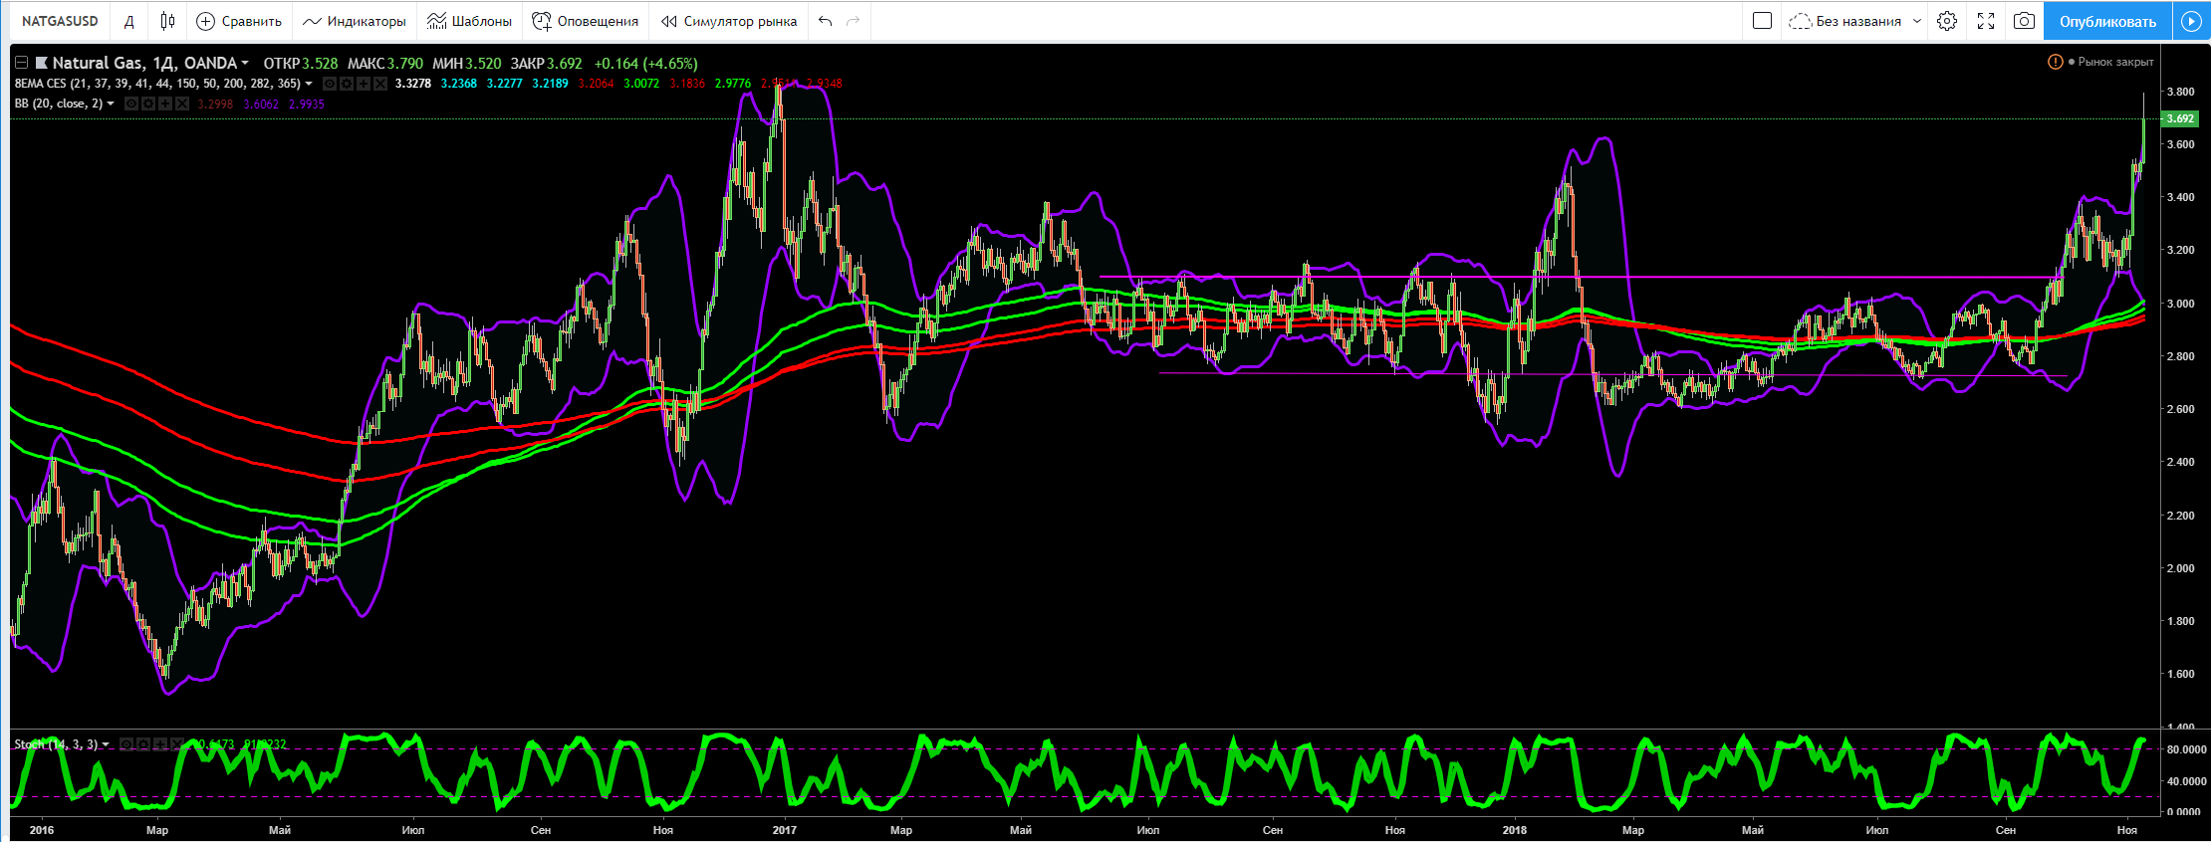Click the 2018 label on time axis
This screenshot has width=2211, height=842.
[x=1514, y=830]
